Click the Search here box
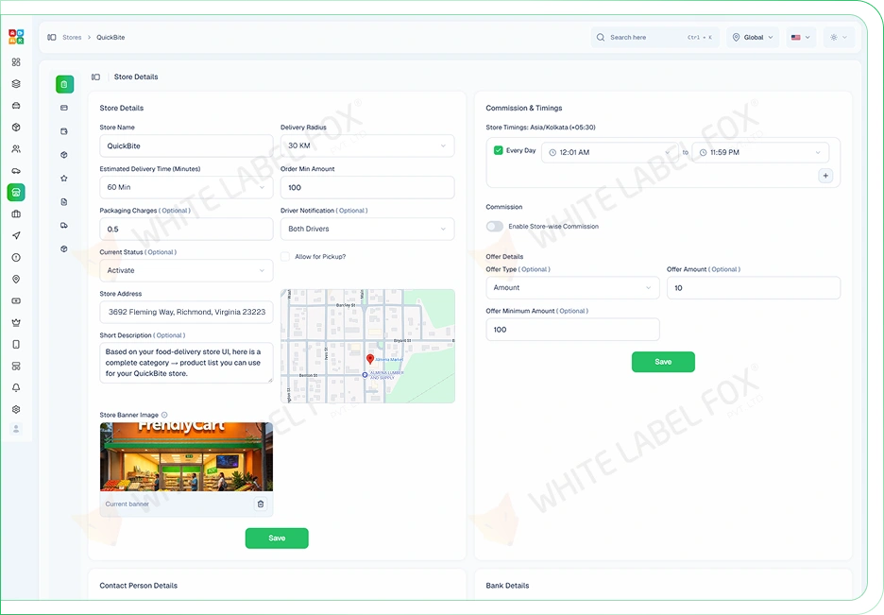This screenshot has height=615, width=884. (x=655, y=37)
